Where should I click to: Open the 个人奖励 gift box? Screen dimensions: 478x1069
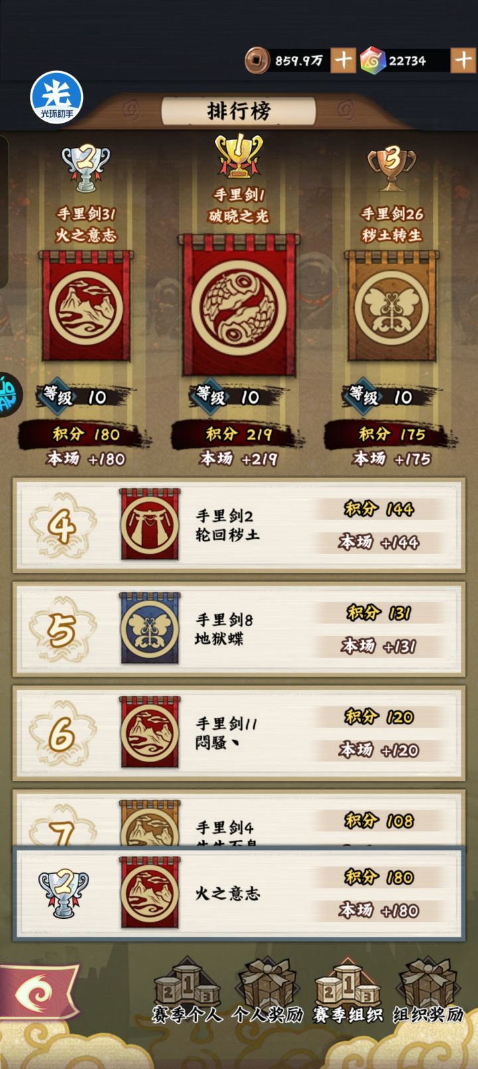coord(267,991)
